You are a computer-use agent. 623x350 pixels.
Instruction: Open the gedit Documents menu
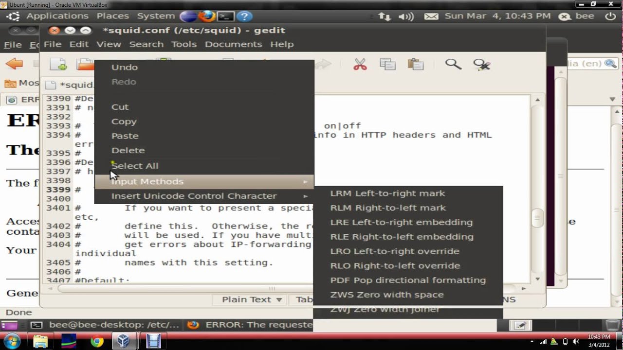coord(233,44)
